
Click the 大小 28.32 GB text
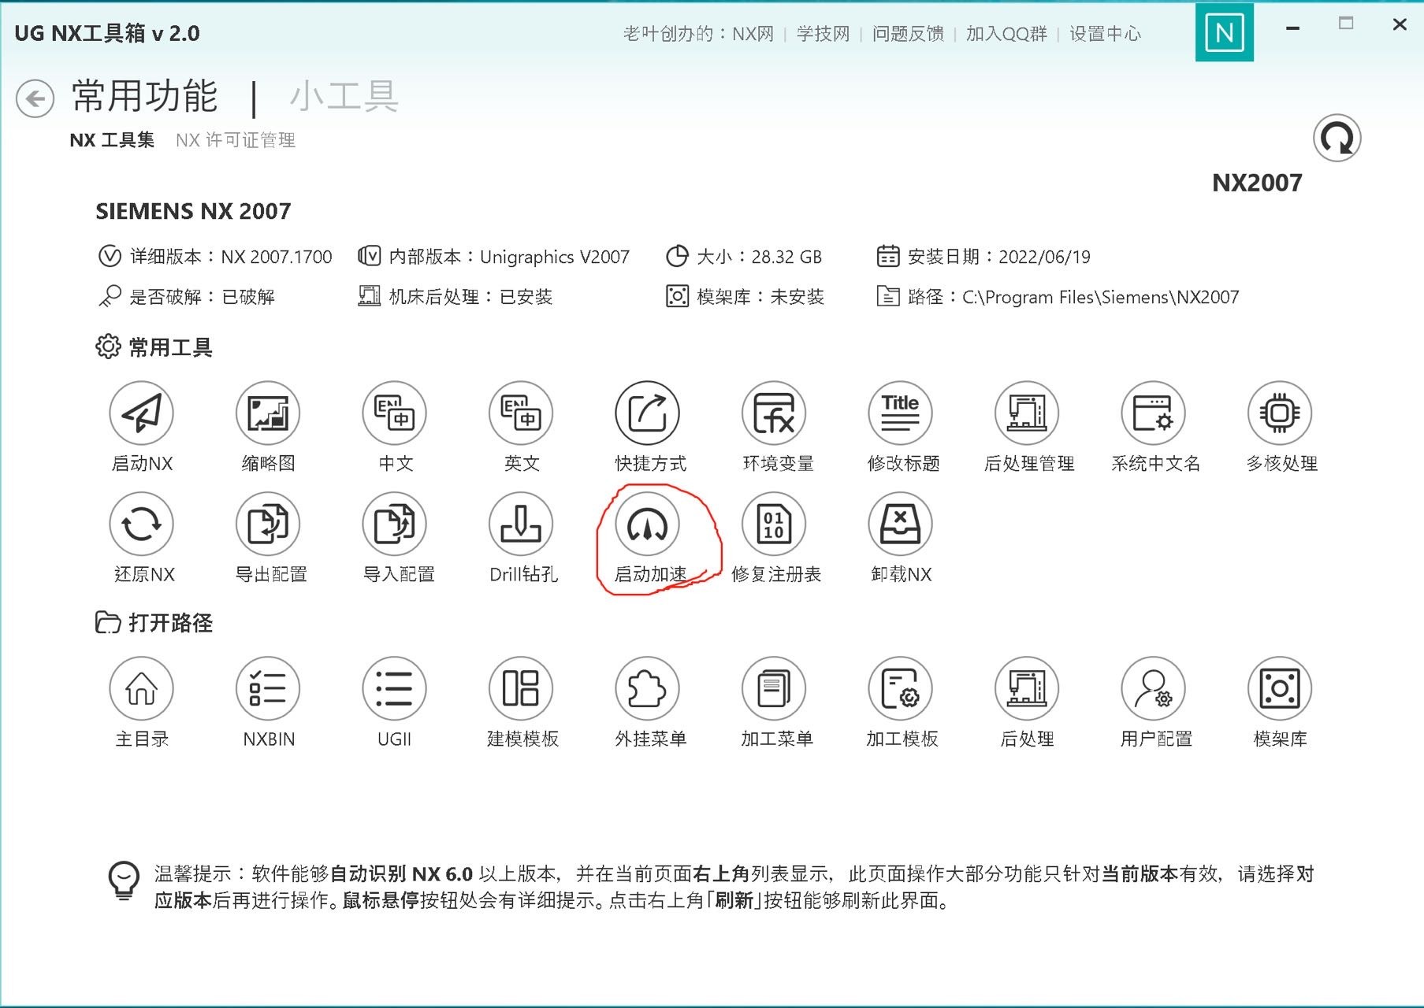760,257
